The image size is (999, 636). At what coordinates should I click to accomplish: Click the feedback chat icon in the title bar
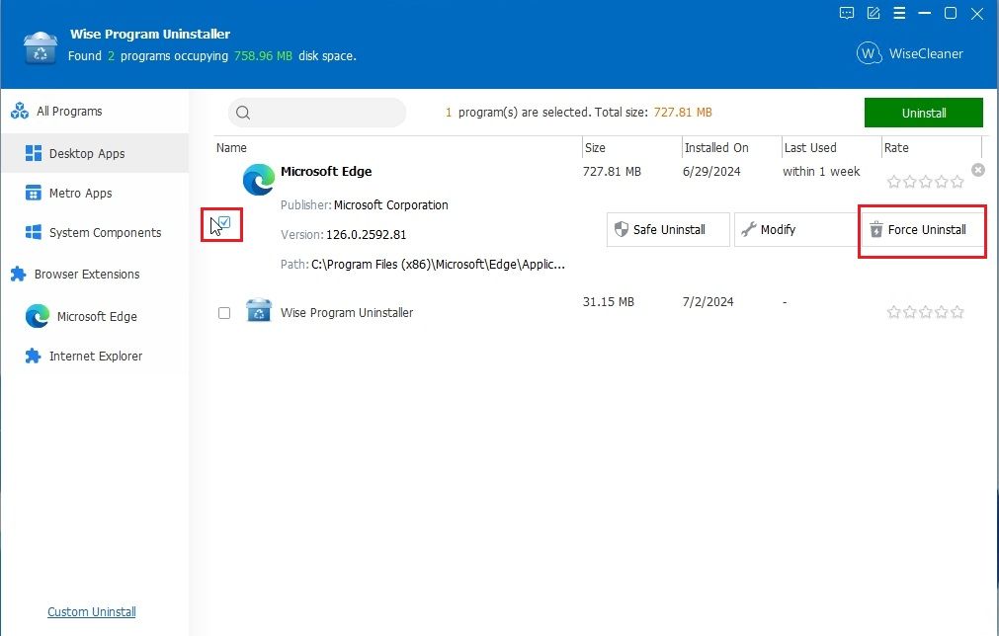[847, 14]
